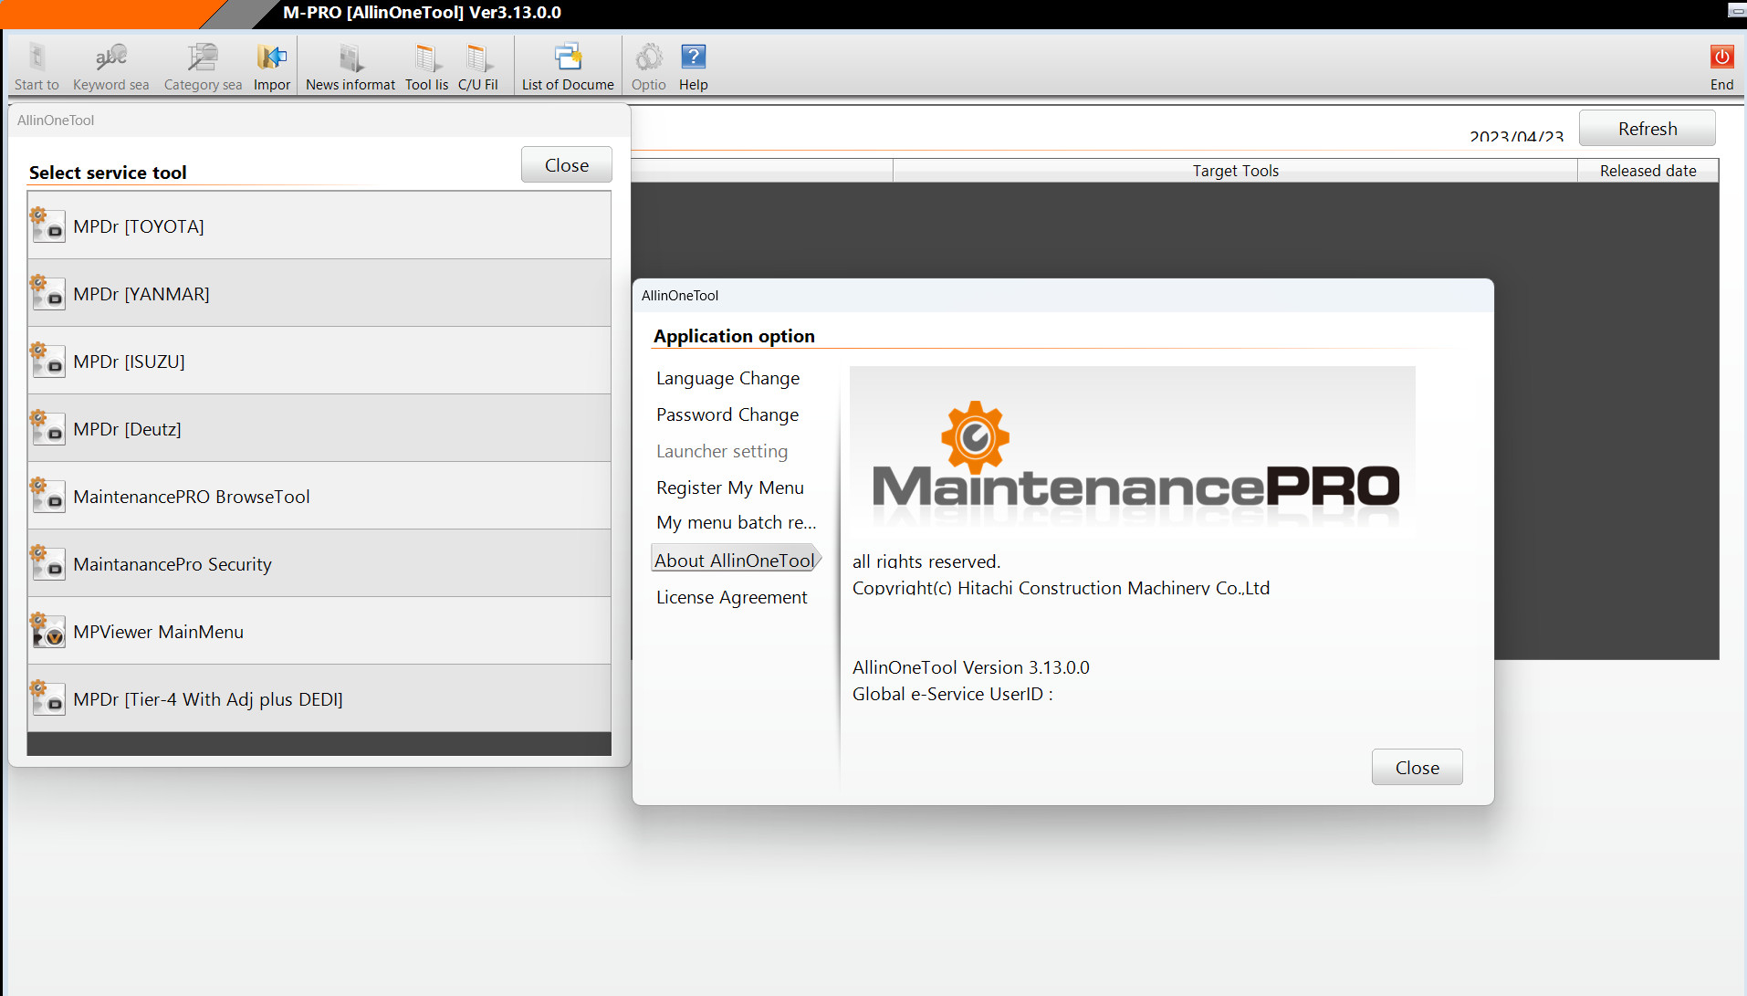Image resolution: width=1747 pixels, height=996 pixels.
Task: Click the MPDr [ISUZU] tool icon
Action: pyautogui.click(x=47, y=361)
